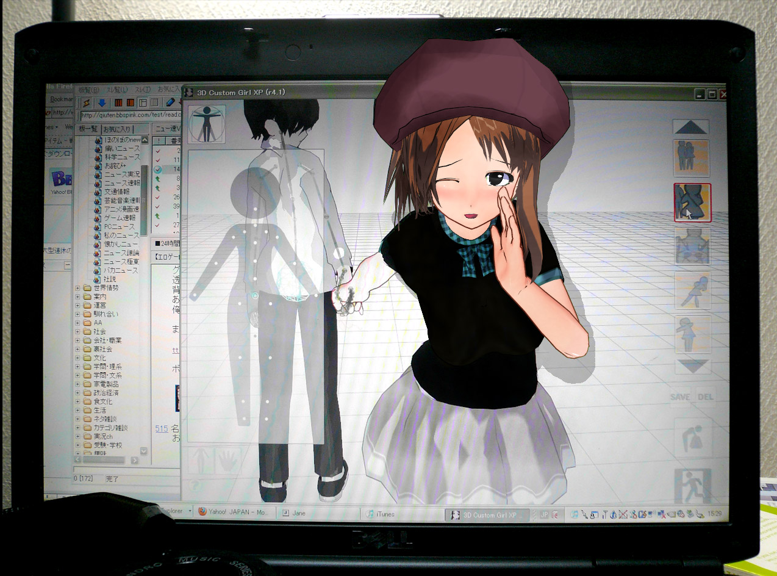Expand the AA category folder
777x576 pixels.
(x=78, y=323)
